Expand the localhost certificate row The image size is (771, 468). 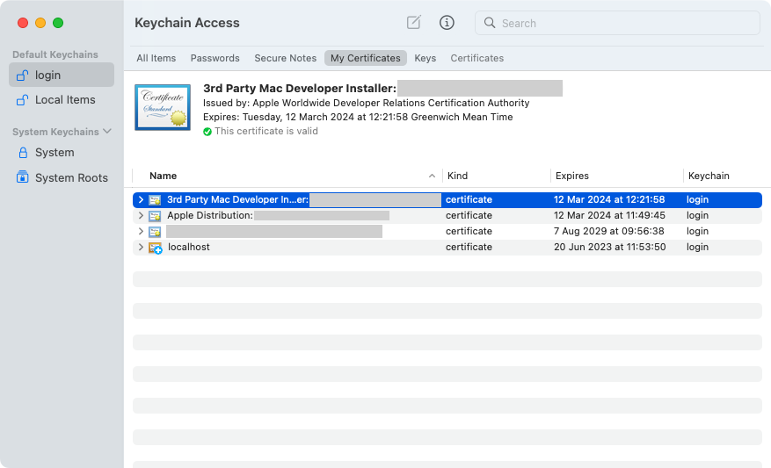click(141, 247)
